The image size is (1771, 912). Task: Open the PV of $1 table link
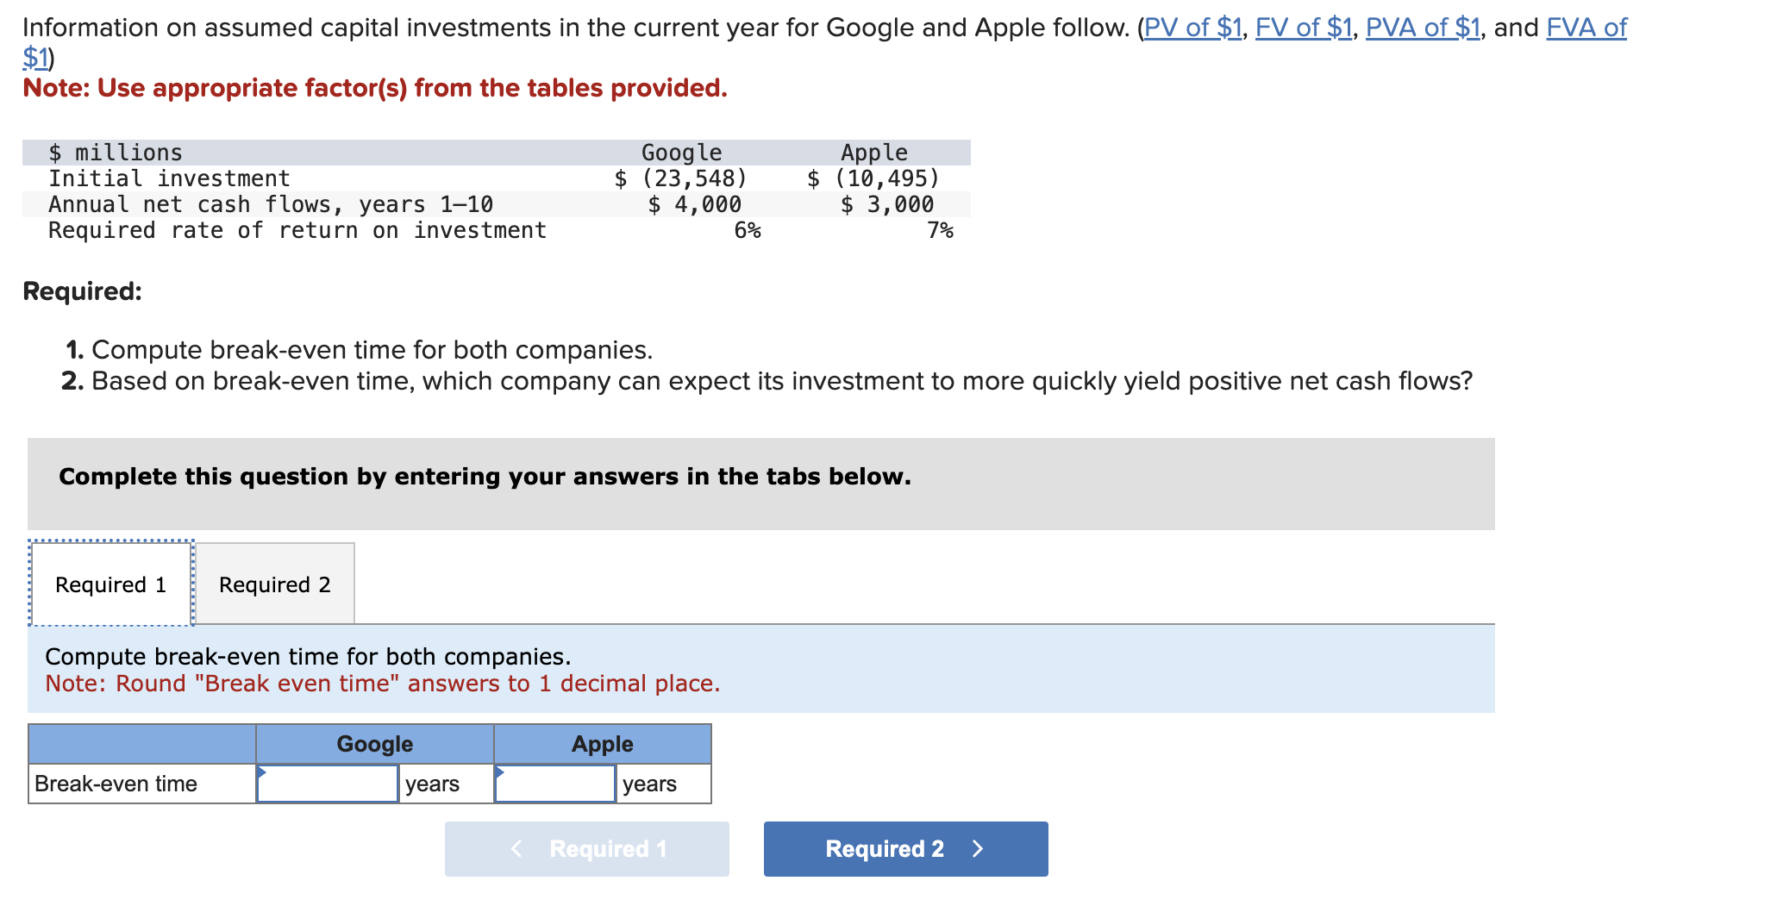[x=1192, y=27]
